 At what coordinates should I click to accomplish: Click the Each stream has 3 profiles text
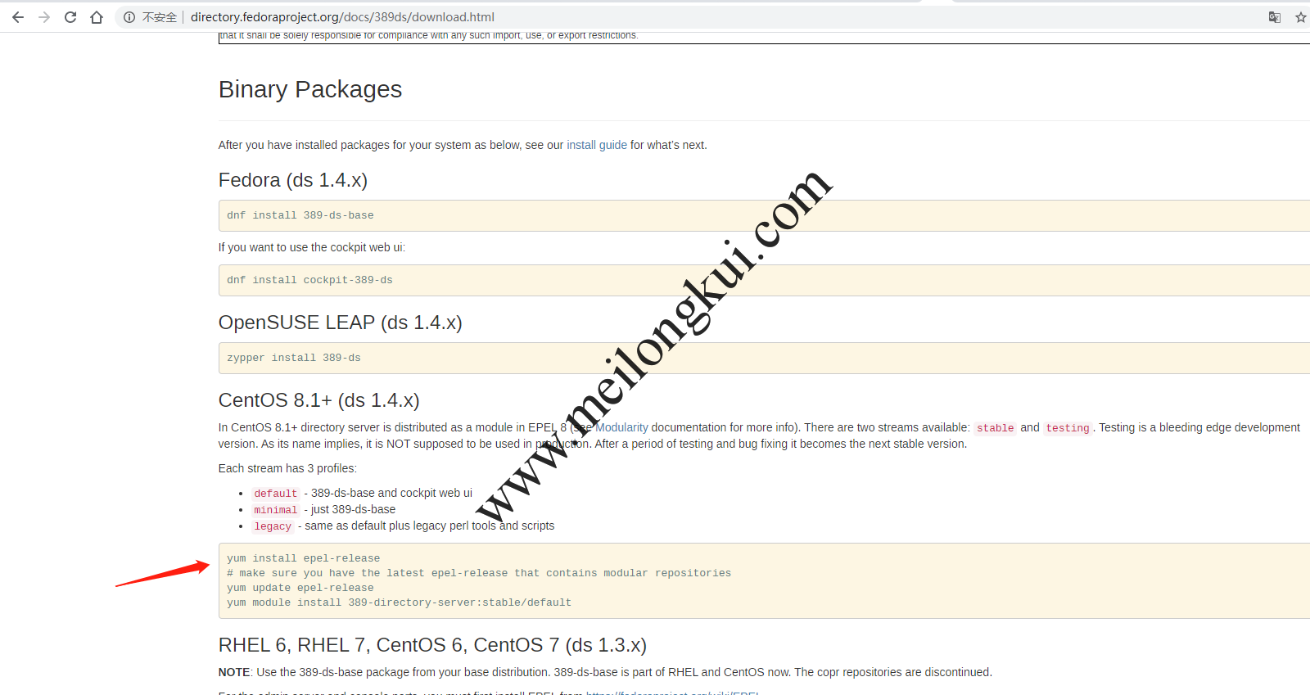287,468
